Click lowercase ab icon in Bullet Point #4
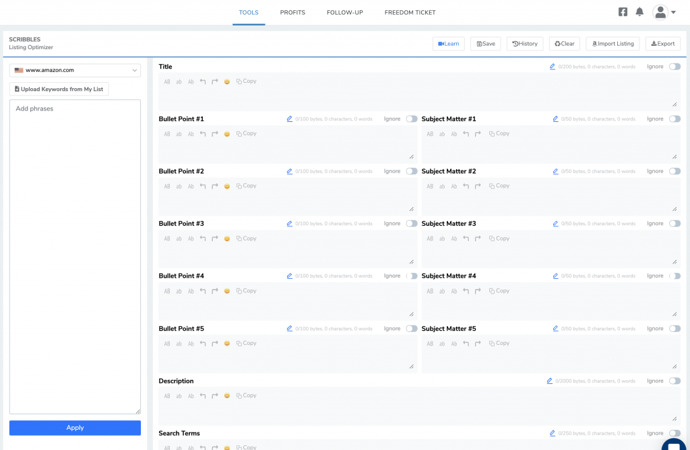 [179, 291]
